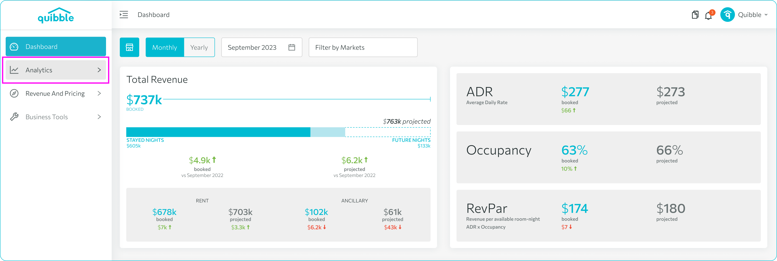Collapse the sidebar menu icon

tap(124, 15)
